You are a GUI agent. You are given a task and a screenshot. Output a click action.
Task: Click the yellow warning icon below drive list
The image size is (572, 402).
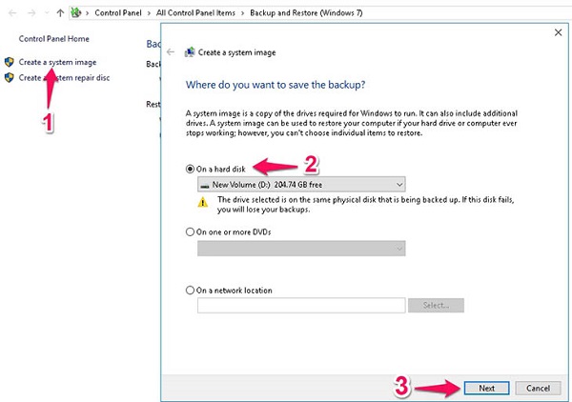pos(202,203)
